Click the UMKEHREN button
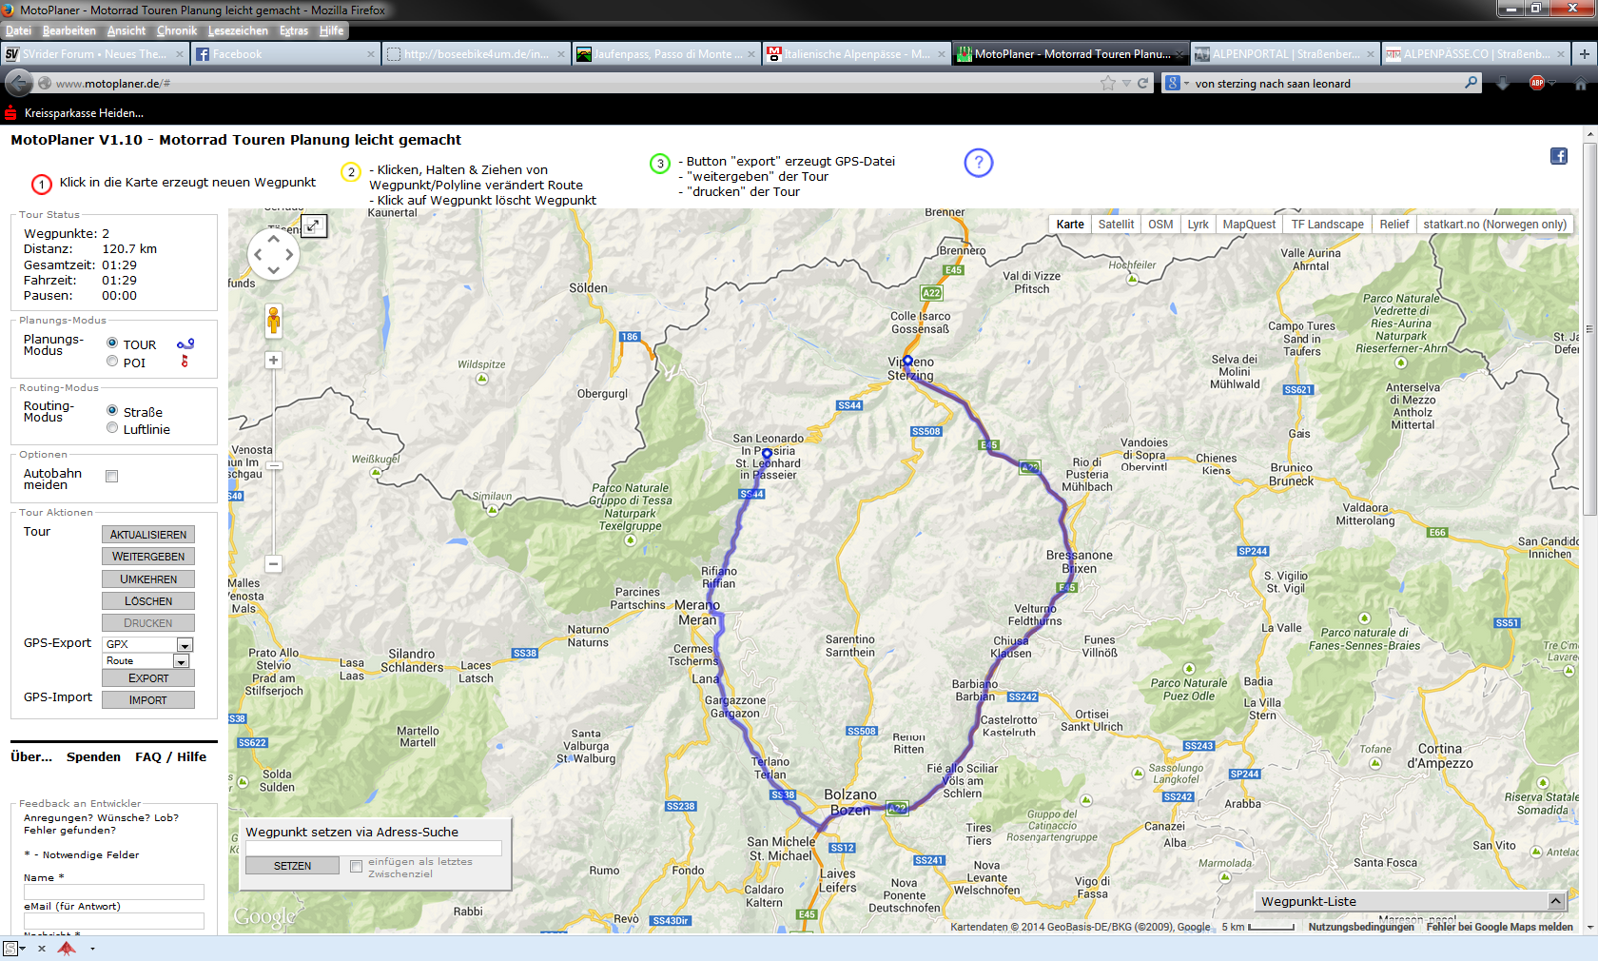Screen dimensions: 1598x961 click(x=148, y=579)
